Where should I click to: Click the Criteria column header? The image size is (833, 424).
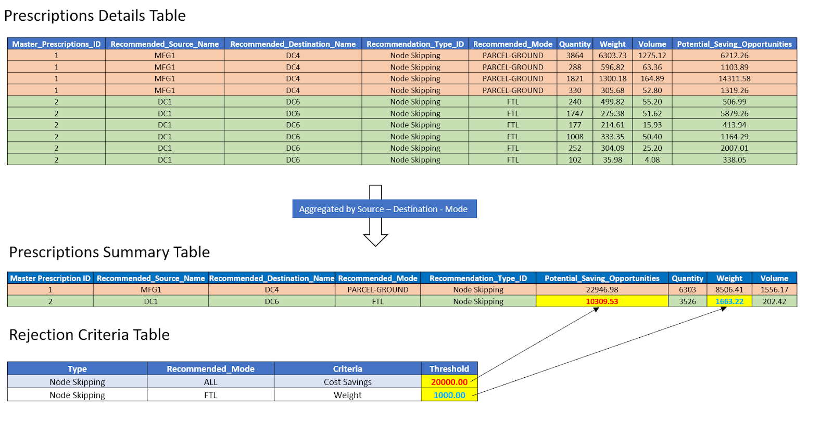347,369
